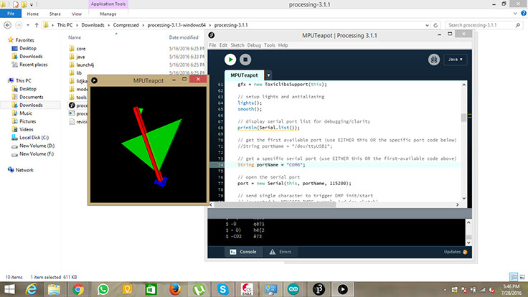The image size is (528, 297).
Task: Open the Processing File menu
Action: coord(212,45)
